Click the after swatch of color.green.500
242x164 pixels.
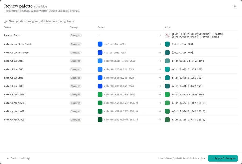coord(167,103)
